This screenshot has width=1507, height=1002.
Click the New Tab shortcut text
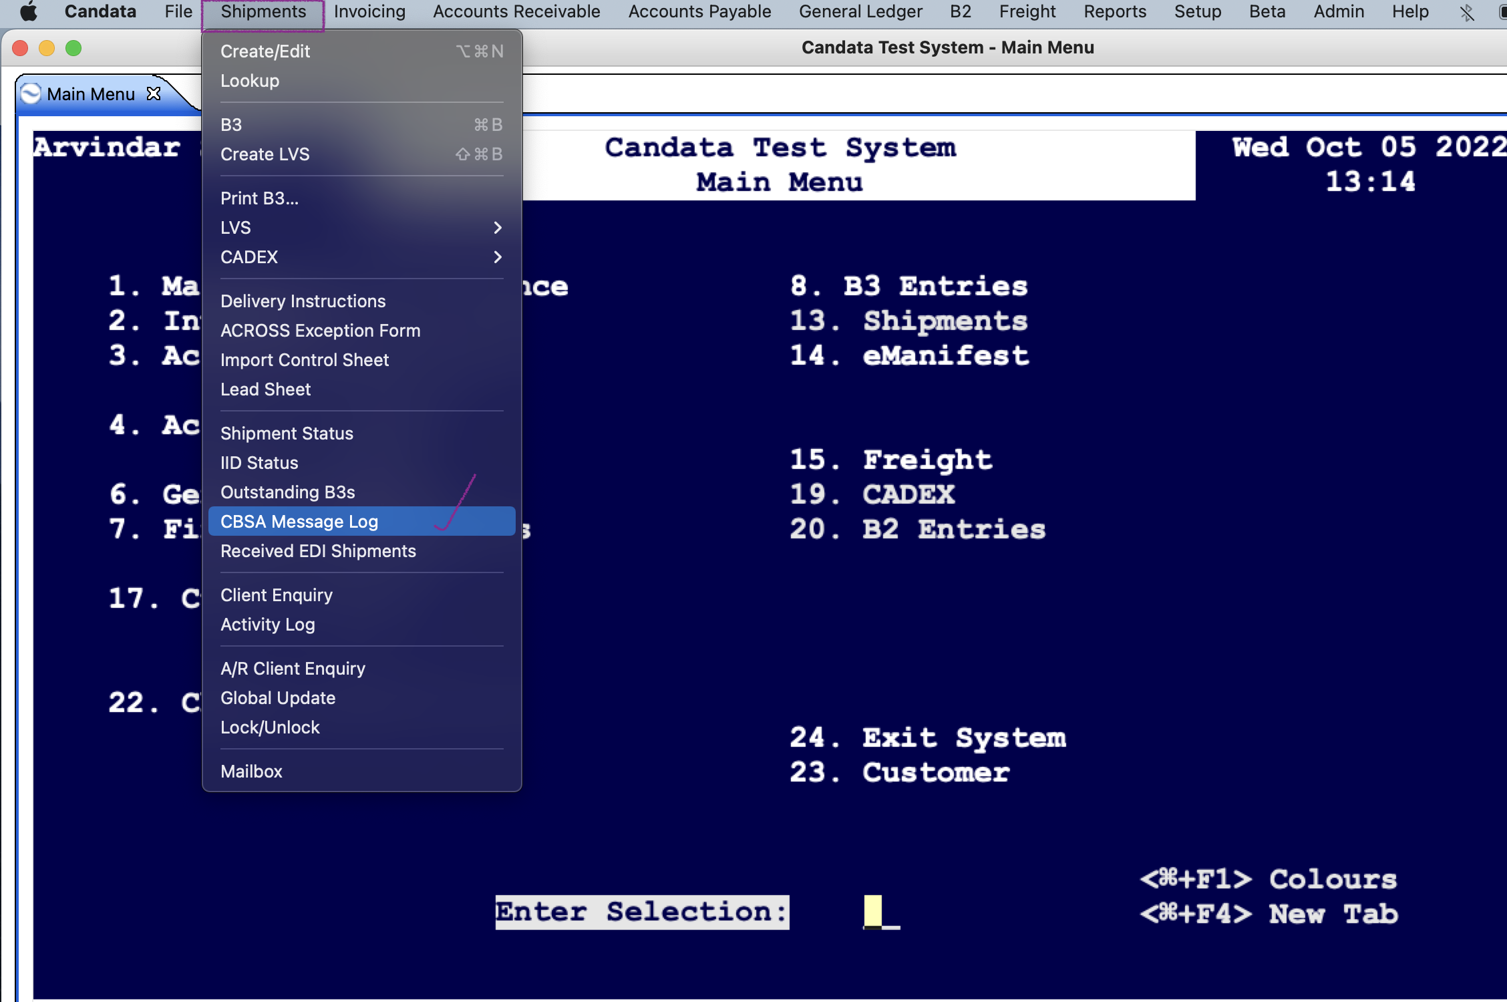pos(1269,914)
